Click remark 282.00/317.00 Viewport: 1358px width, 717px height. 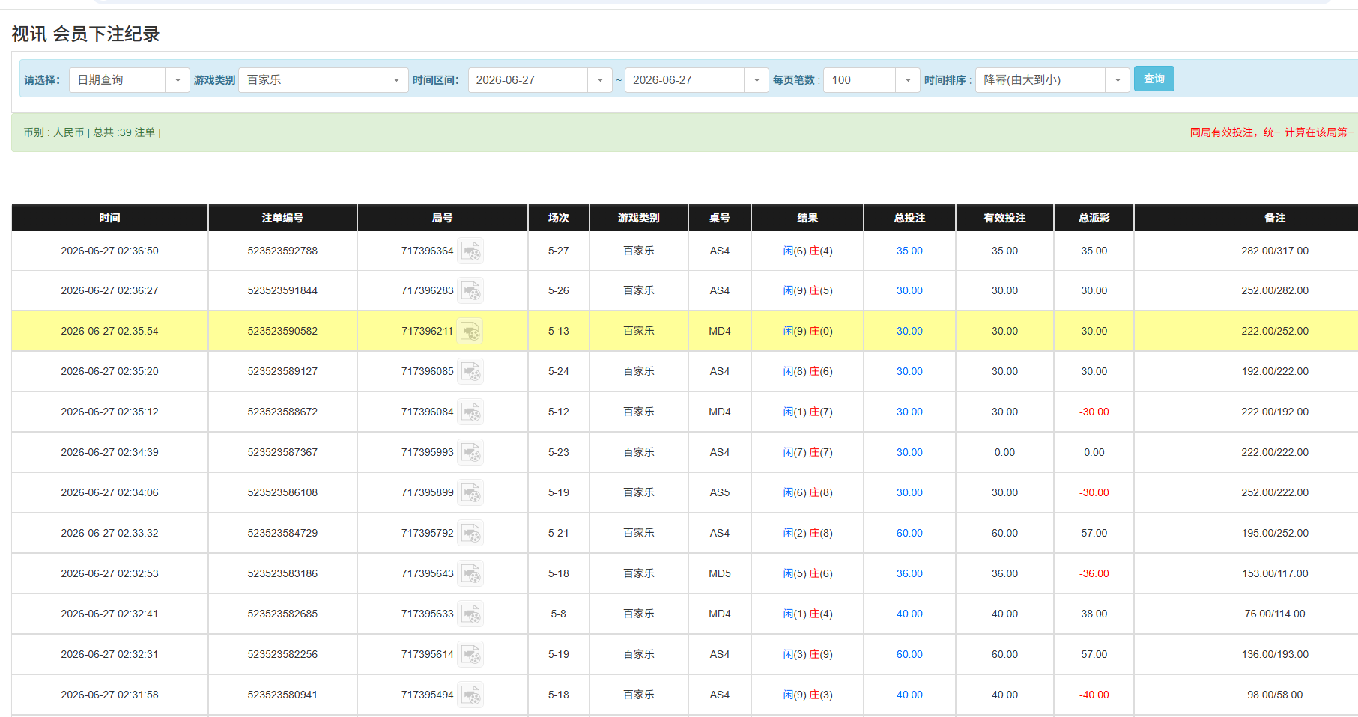(x=1275, y=251)
